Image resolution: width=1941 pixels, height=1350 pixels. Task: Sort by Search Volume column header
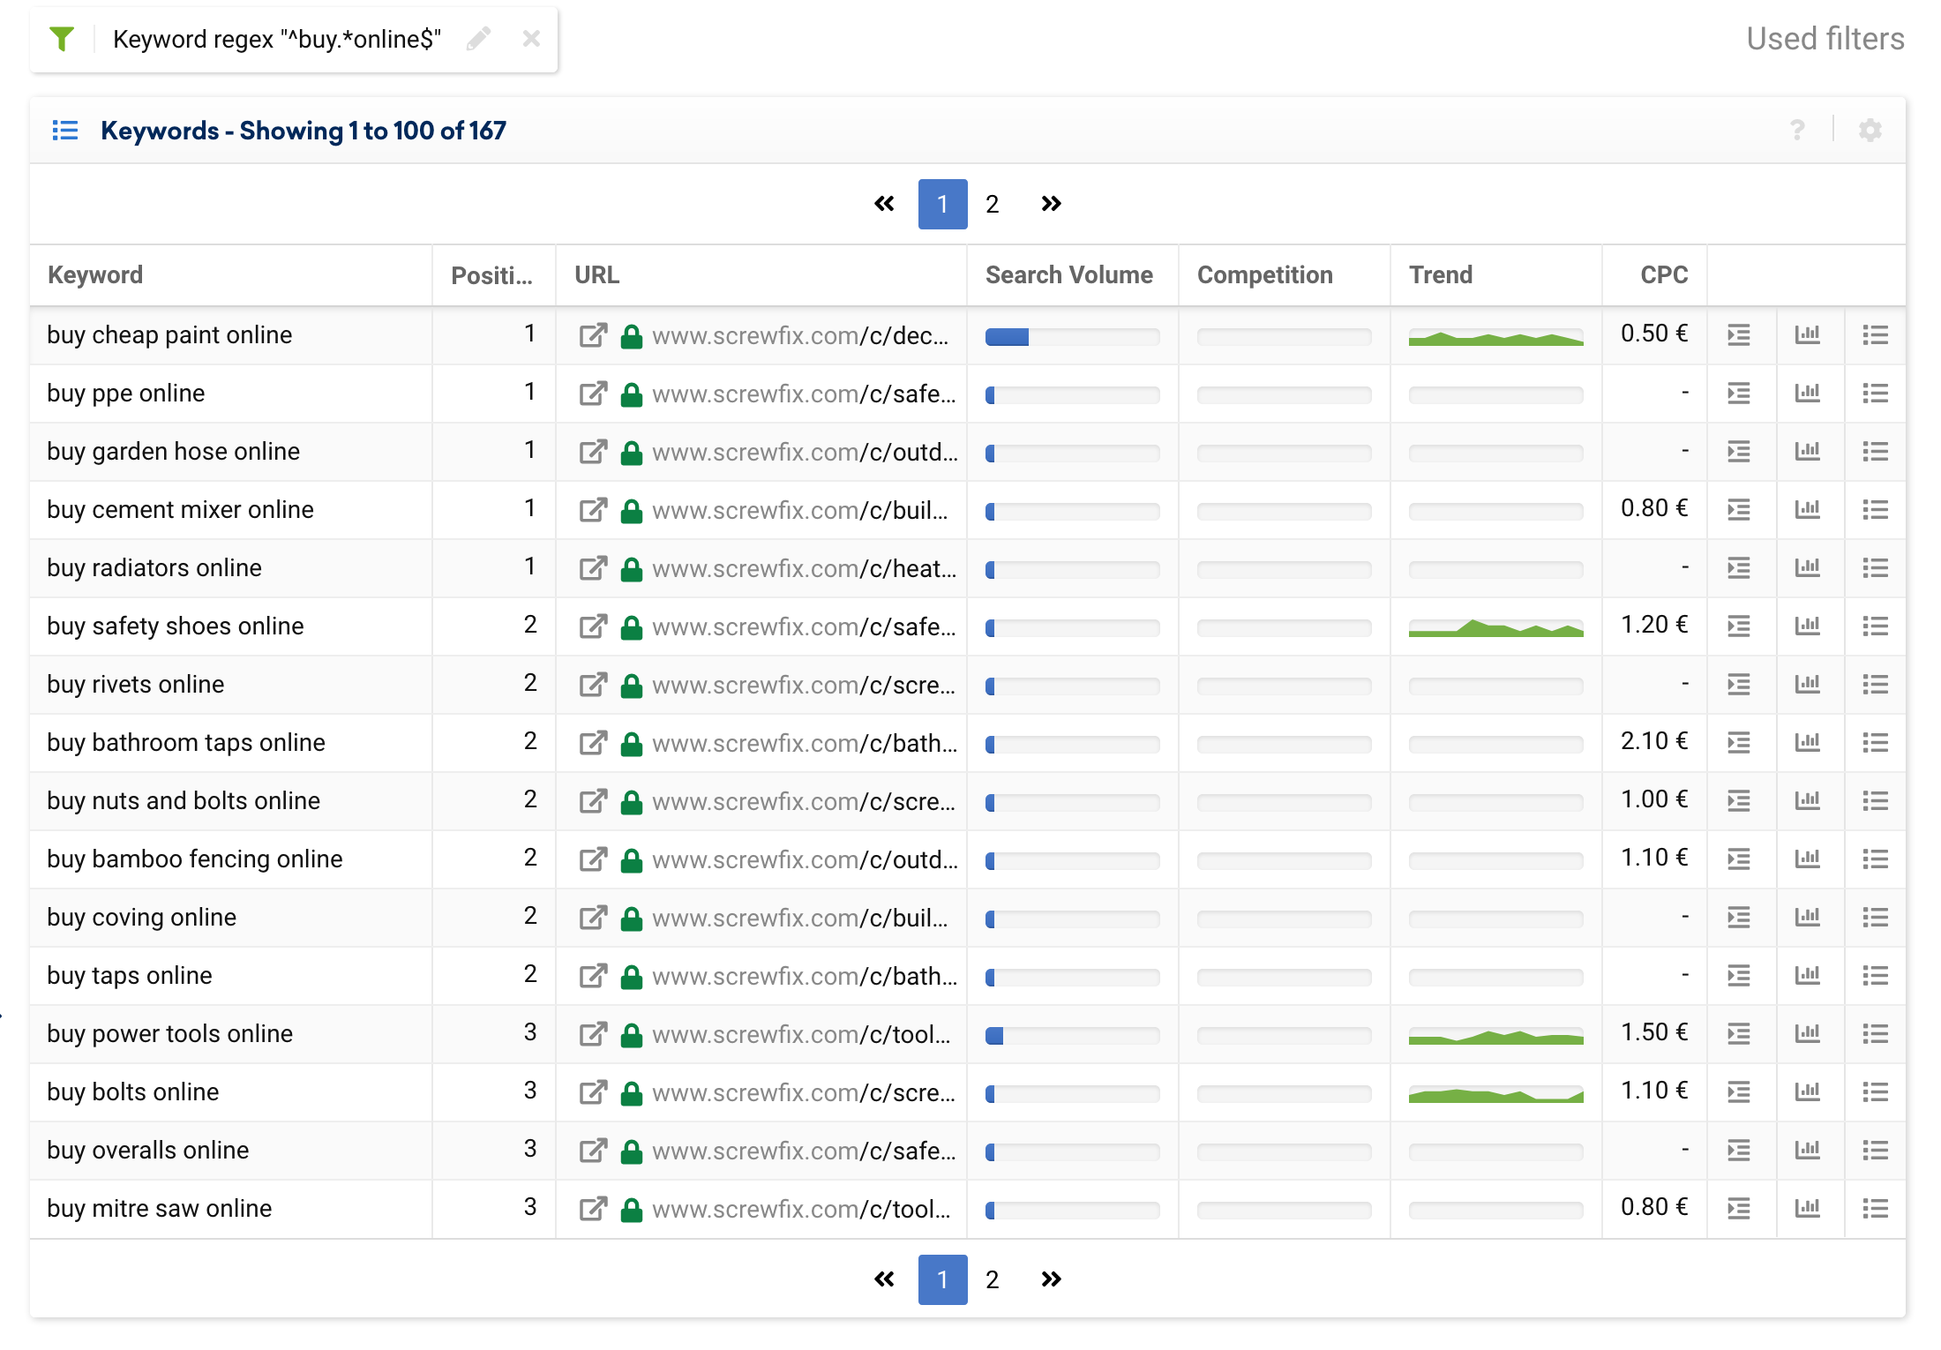1069,275
